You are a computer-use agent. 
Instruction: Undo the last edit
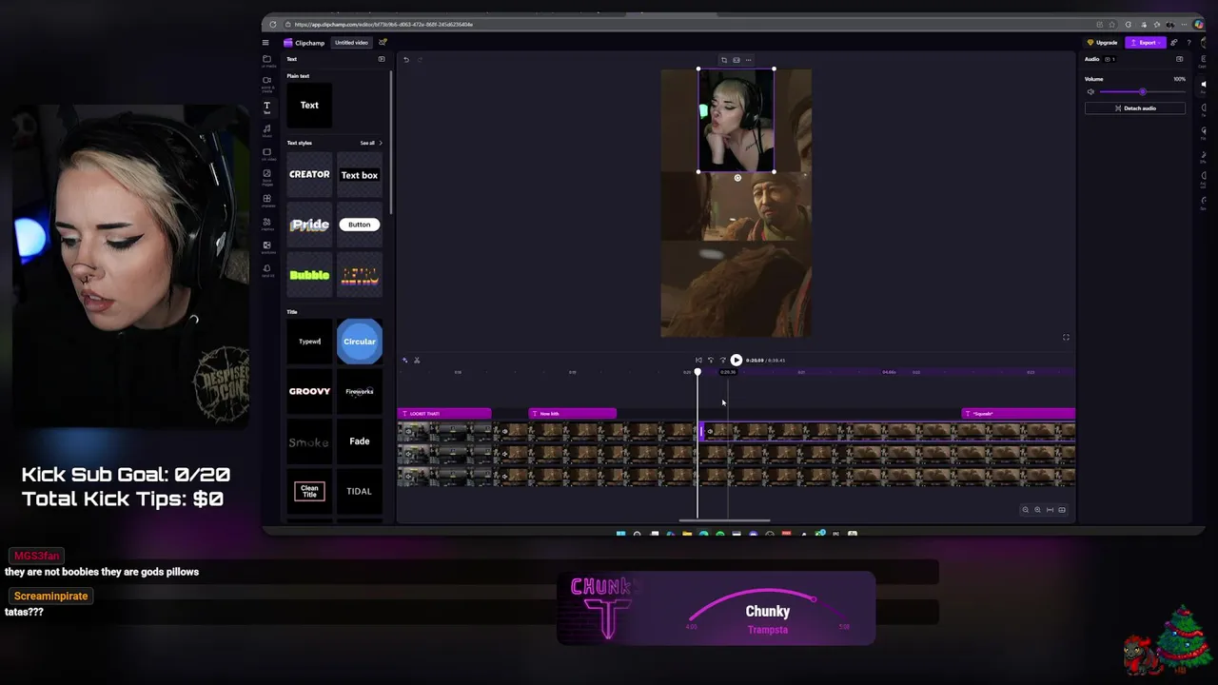click(406, 60)
